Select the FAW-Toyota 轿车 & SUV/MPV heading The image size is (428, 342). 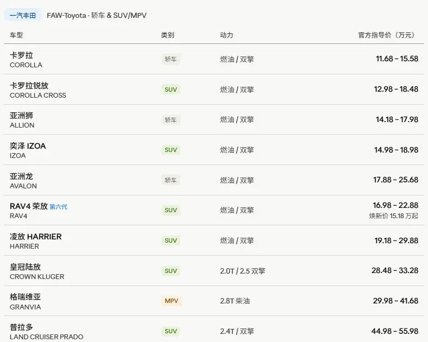click(x=97, y=15)
